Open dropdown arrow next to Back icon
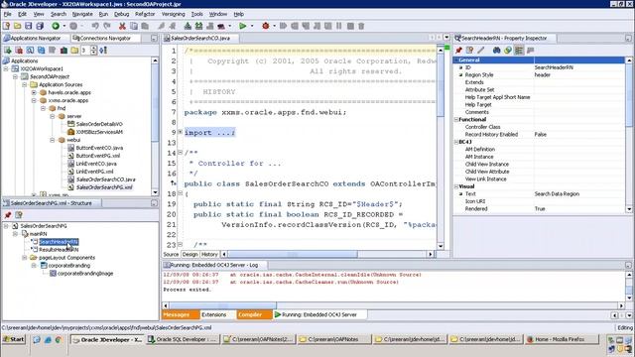The height and width of the screenshot is (357, 635). [x=63, y=26]
